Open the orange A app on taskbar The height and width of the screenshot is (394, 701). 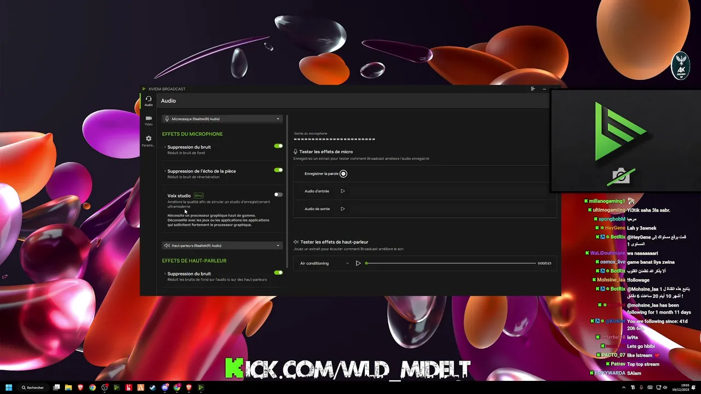click(x=141, y=387)
